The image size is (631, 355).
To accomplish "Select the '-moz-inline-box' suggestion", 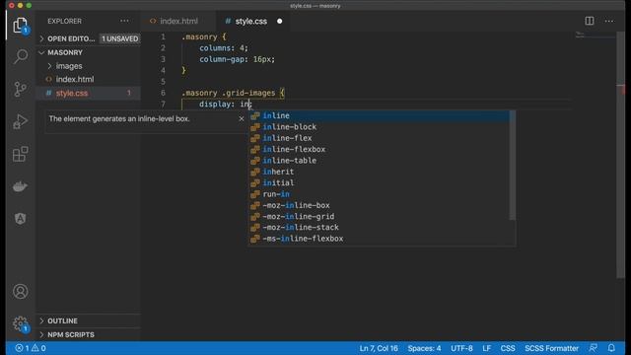I will click(x=379, y=205).
